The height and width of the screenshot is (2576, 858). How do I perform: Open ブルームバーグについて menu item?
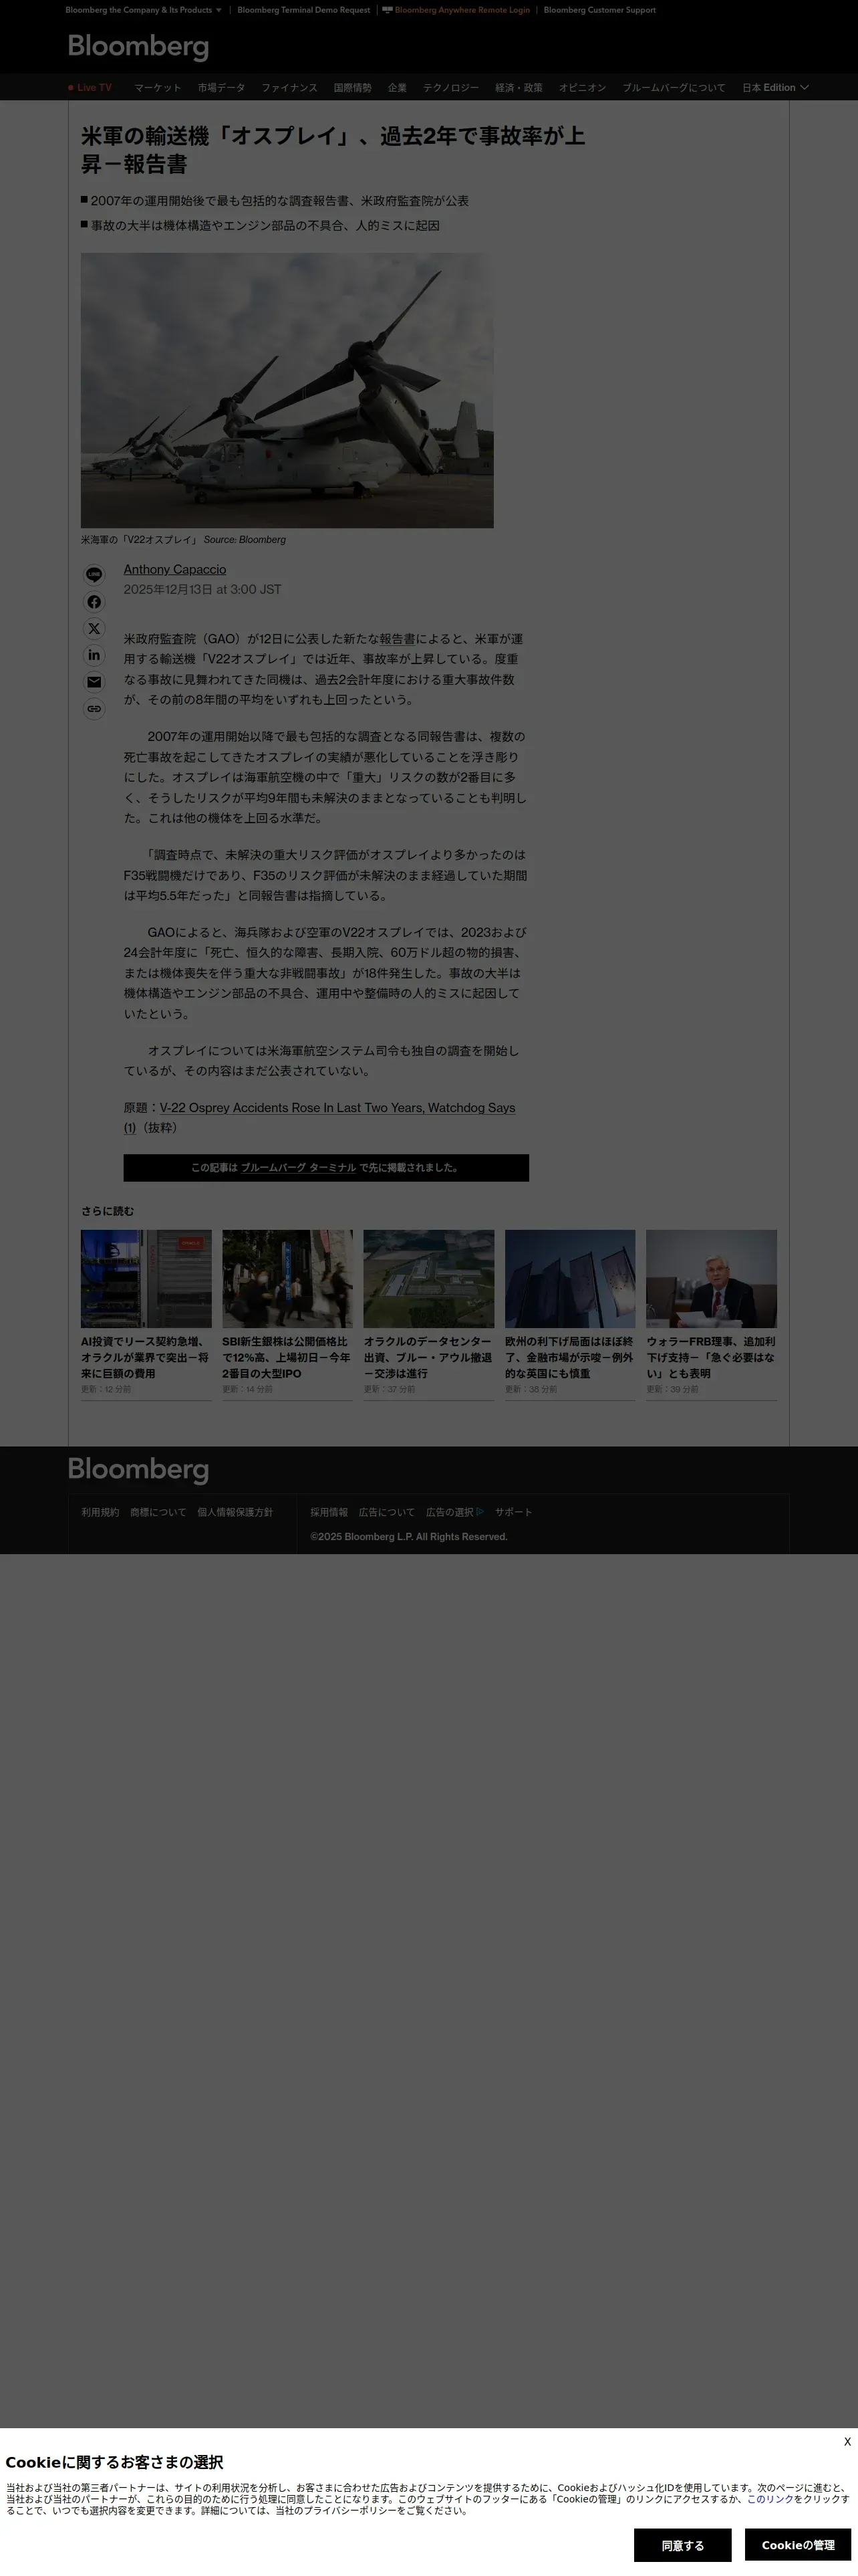[x=674, y=88]
